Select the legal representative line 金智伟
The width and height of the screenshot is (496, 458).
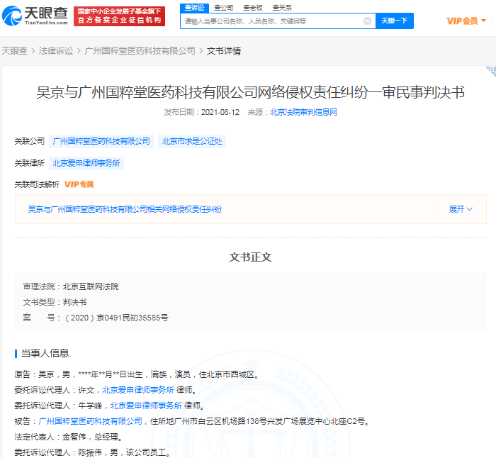[x=68, y=437]
